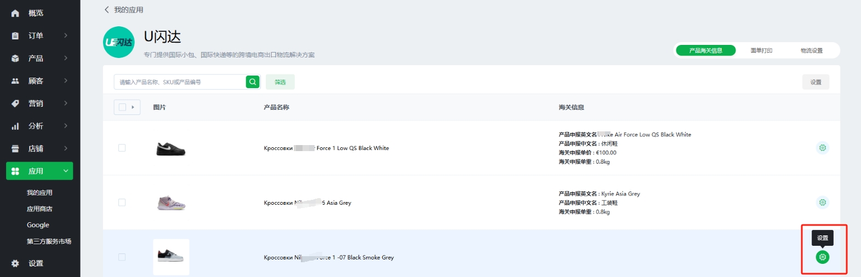Viewport: 861px width, 277px height.
Task: Open the Black Smoke Grey sneaker thumbnail
Action: tap(171, 257)
